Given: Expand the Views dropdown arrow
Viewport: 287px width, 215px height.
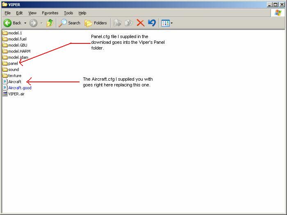Looking at the screenshot, I should tap(172, 23).
